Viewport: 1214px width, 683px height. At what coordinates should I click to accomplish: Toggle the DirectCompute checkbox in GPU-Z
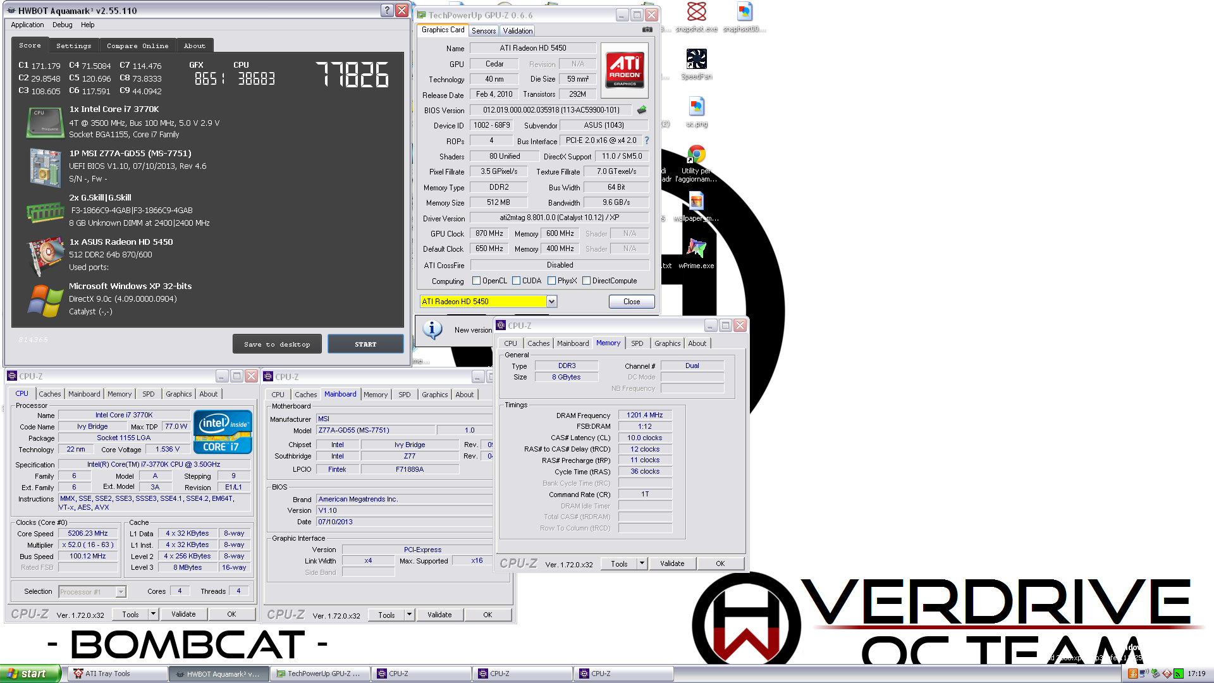pyautogui.click(x=587, y=281)
